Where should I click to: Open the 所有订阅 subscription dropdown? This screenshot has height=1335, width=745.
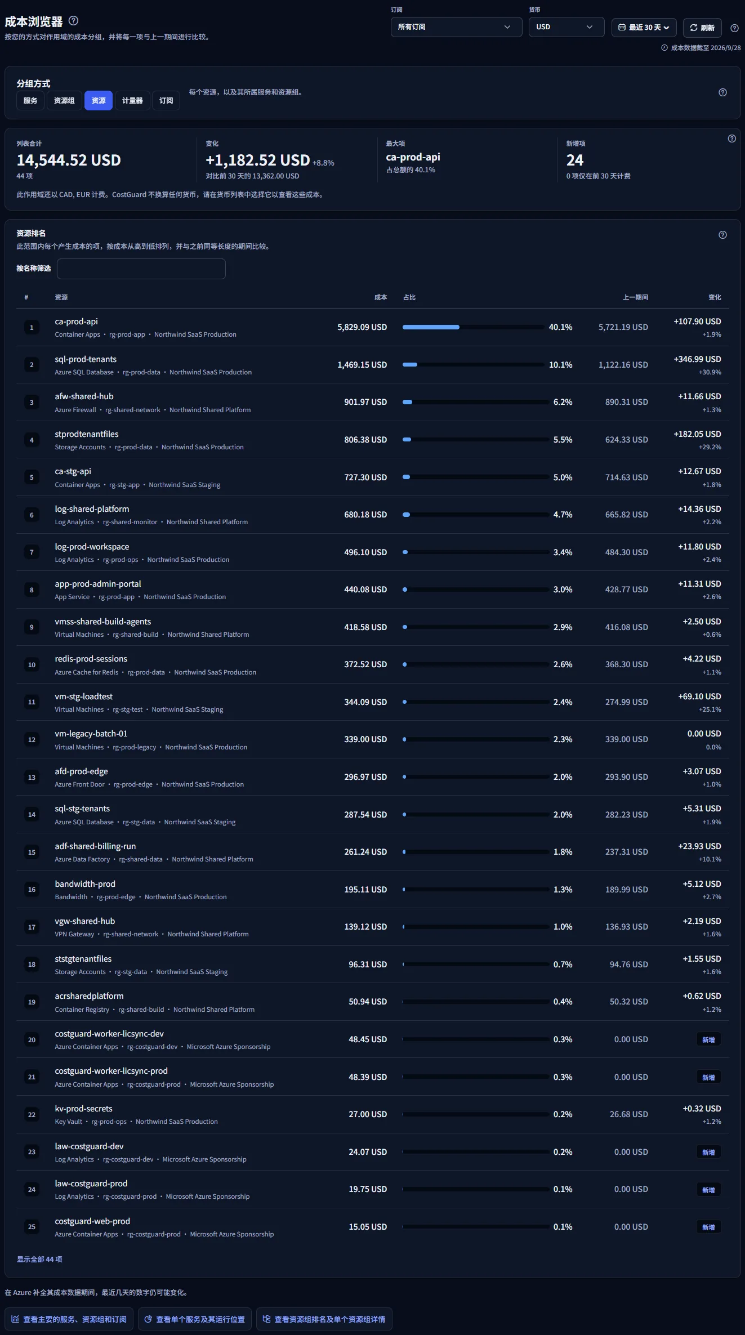pyautogui.click(x=456, y=27)
